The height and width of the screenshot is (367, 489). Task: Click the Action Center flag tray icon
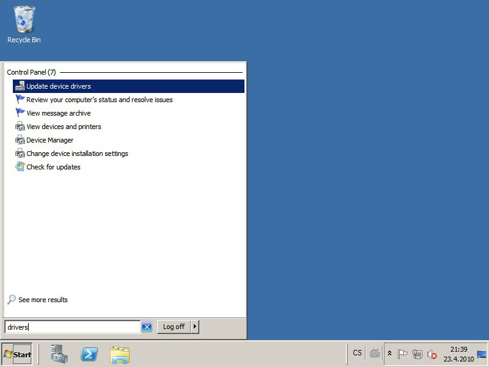coord(402,354)
